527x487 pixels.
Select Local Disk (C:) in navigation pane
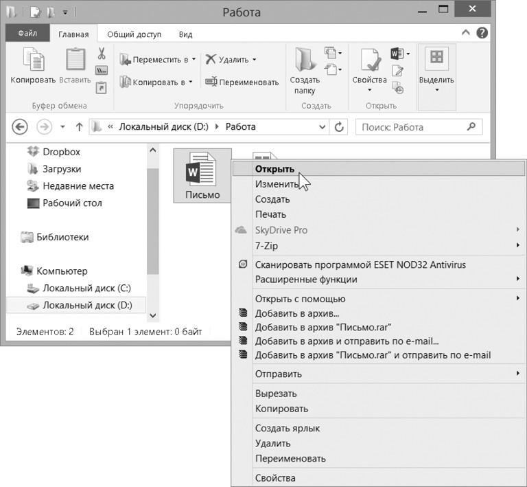pos(86,288)
